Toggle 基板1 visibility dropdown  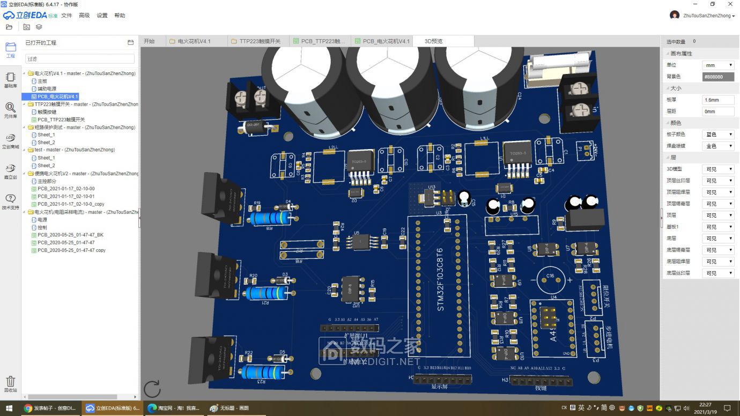(x=718, y=227)
